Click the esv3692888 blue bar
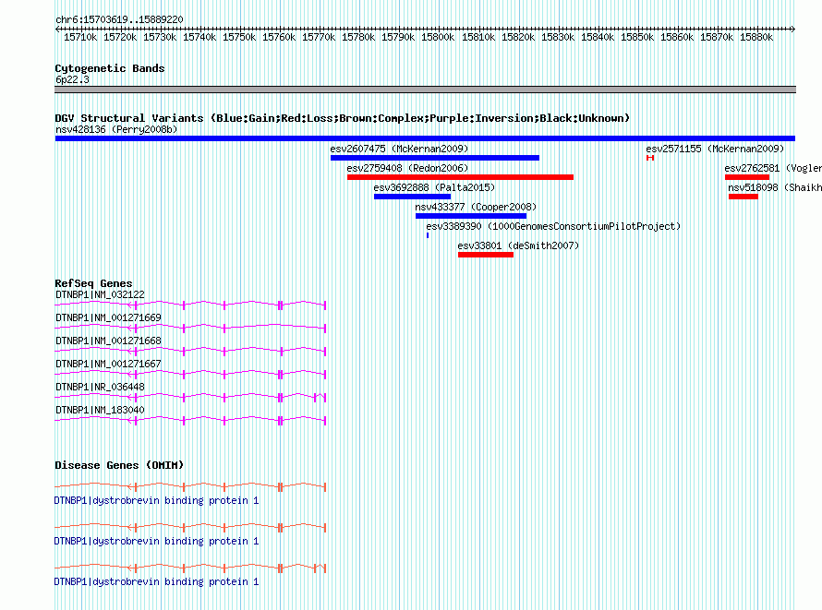Viewport: 822px width, 610px height. [x=412, y=197]
